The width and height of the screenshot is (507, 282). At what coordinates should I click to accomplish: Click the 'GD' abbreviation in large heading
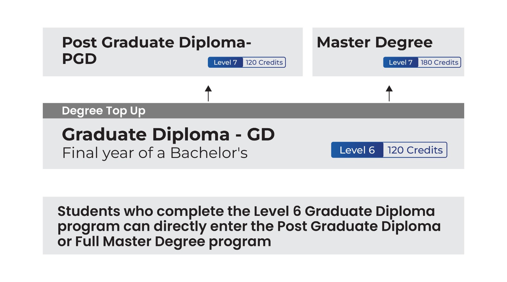[261, 135]
